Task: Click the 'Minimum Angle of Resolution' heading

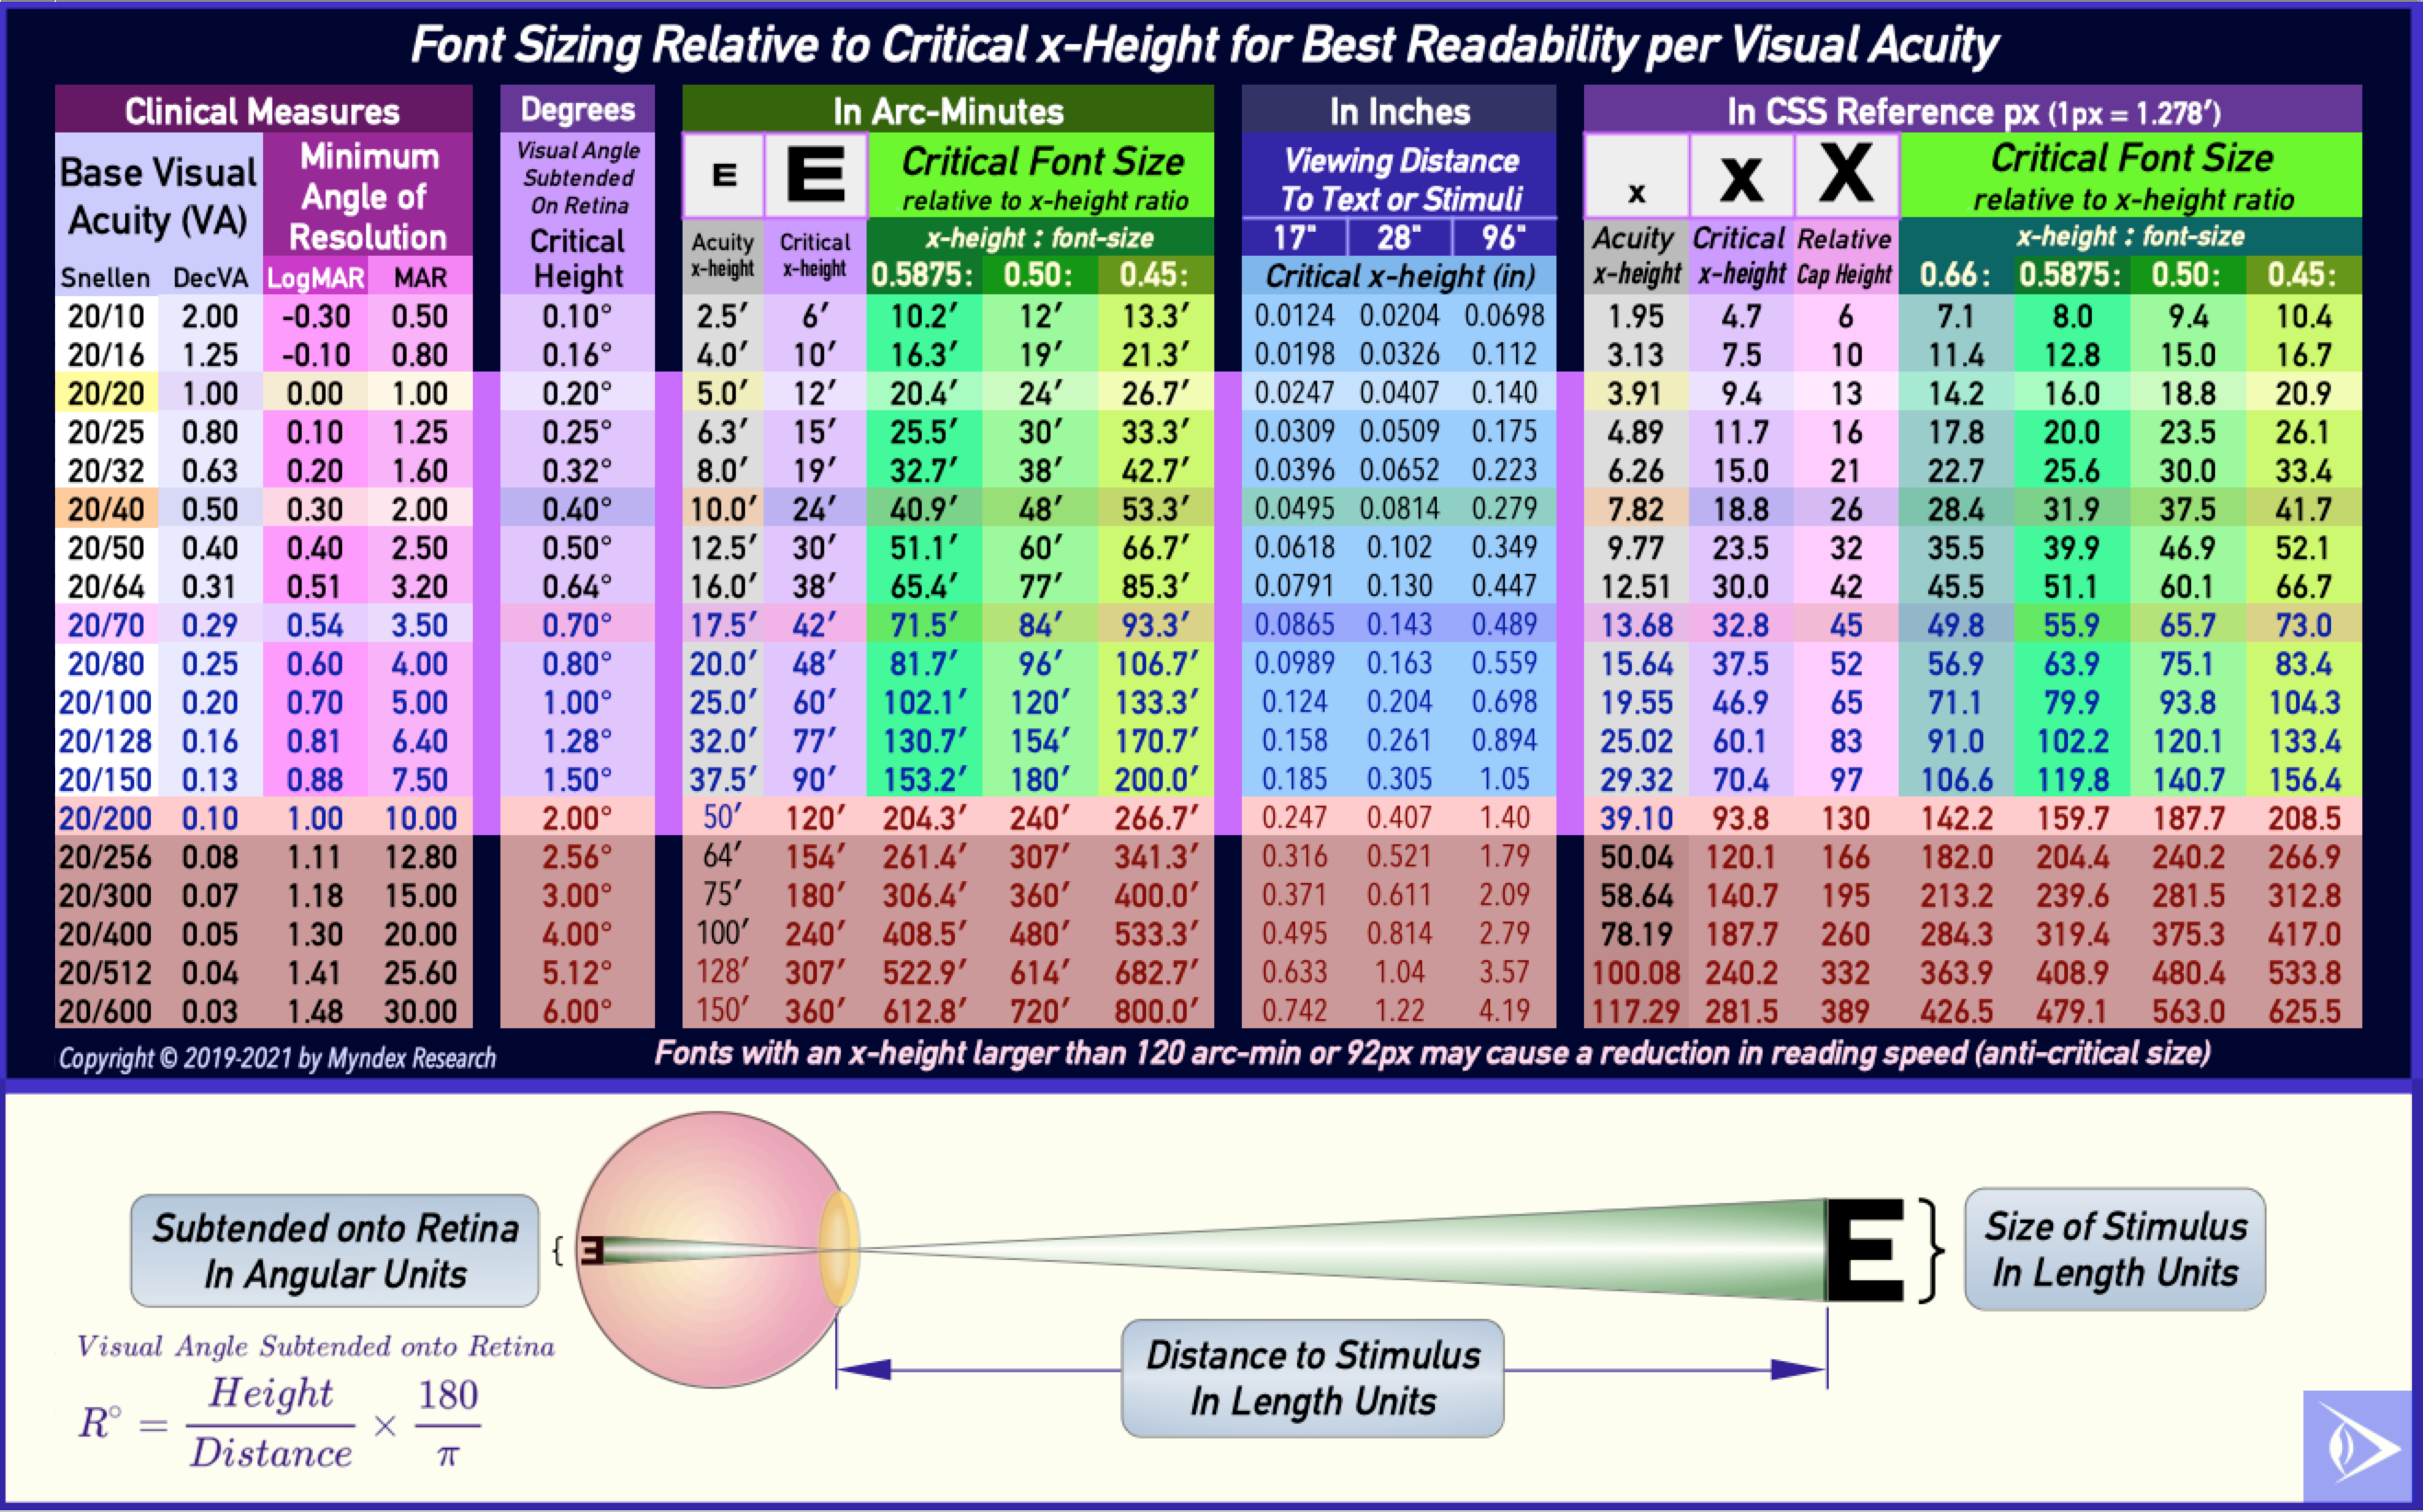Action: 368,196
